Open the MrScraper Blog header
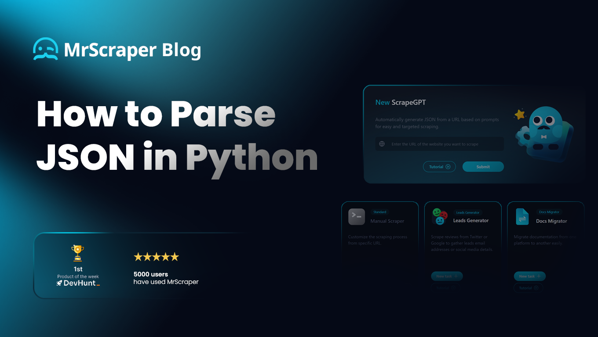This screenshot has width=598, height=337. [117, 49]
